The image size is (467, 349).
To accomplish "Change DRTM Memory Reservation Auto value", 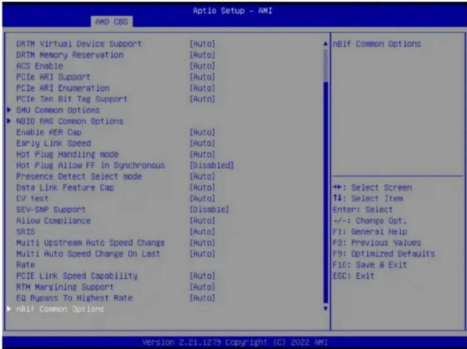I will tap(202, 55).
